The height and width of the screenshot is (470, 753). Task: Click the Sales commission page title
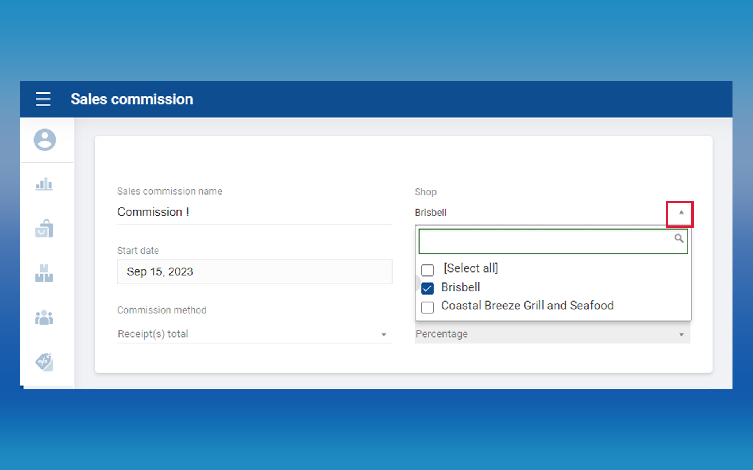click(x=132, y=99)
